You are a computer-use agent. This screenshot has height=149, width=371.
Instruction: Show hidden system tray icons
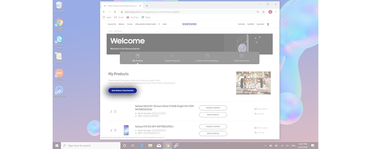pos(265,145)
